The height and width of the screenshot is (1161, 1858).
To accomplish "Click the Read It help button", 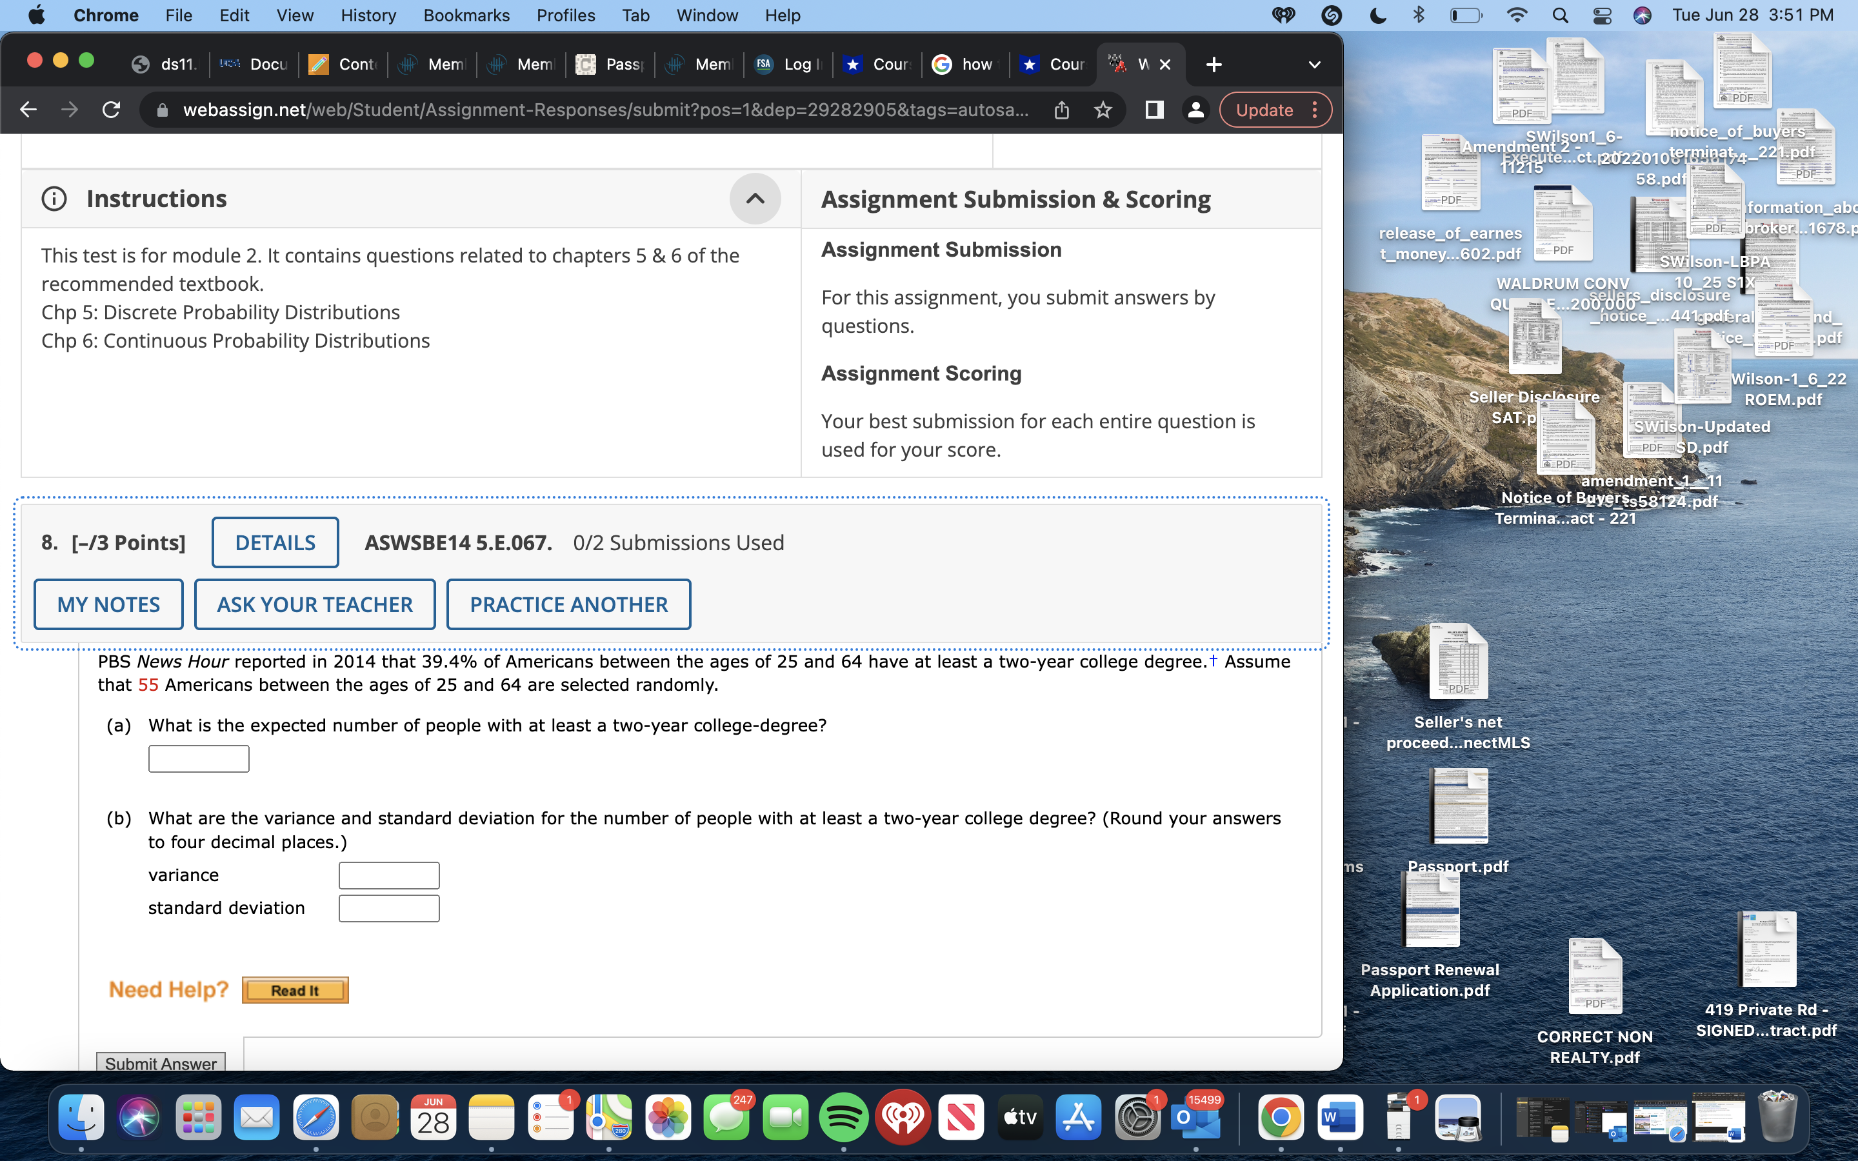I will click(295, 989).
